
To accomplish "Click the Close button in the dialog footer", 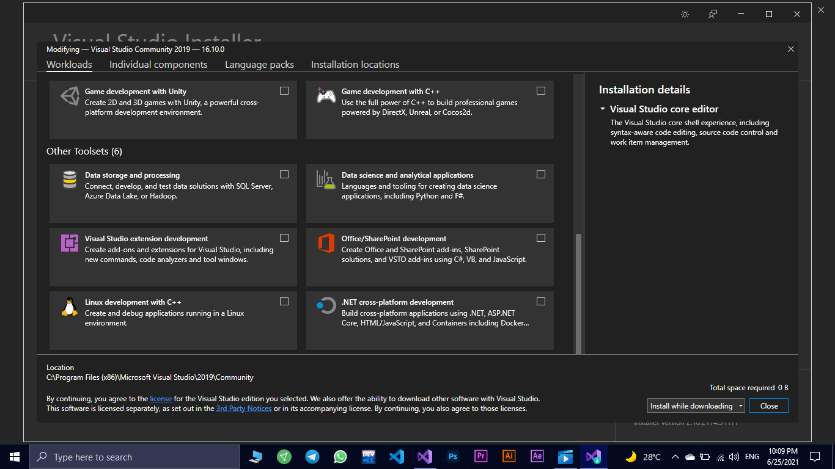I will click(769, 405).
